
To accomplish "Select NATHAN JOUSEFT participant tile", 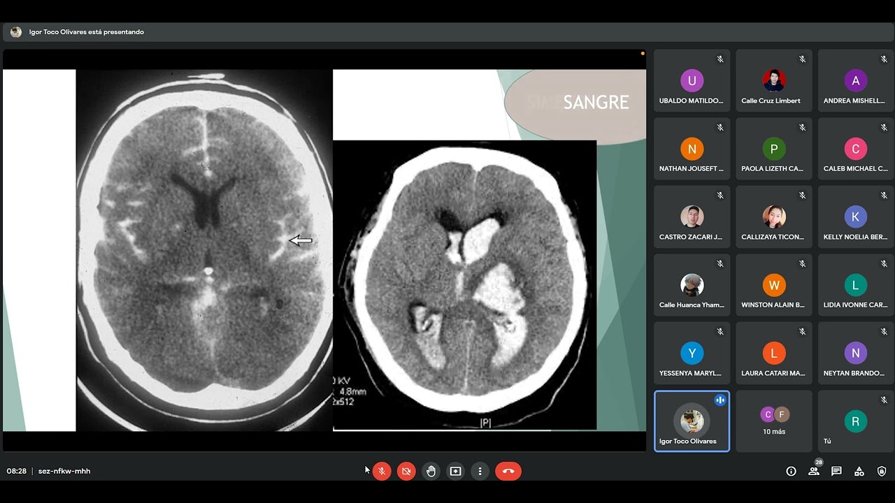I will pyautogui.click(x=692, y=149).
